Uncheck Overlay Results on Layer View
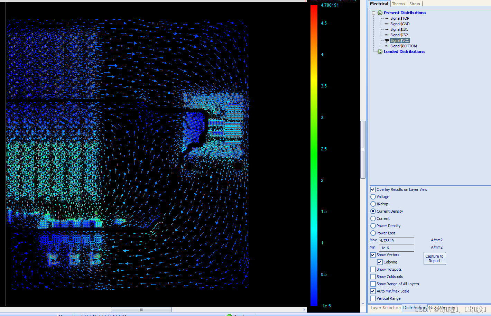491x316 pixels. pyautogui.click(x=373, y=189)
